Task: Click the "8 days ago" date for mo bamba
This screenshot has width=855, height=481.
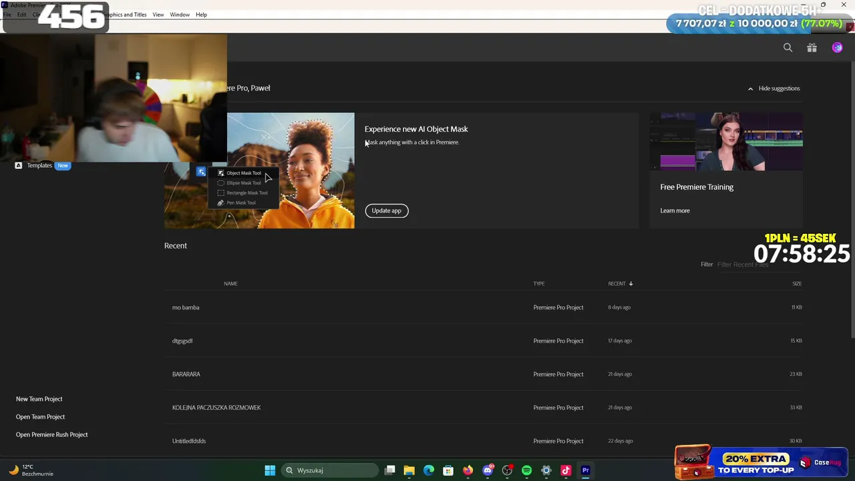Action: click(x=619, y=307)
